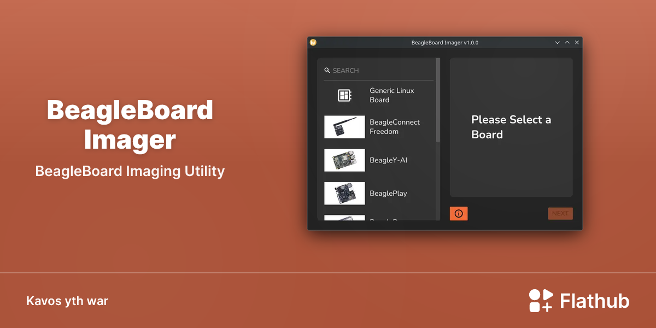Choose Generic Linux Board text entry

pos(392,95)
